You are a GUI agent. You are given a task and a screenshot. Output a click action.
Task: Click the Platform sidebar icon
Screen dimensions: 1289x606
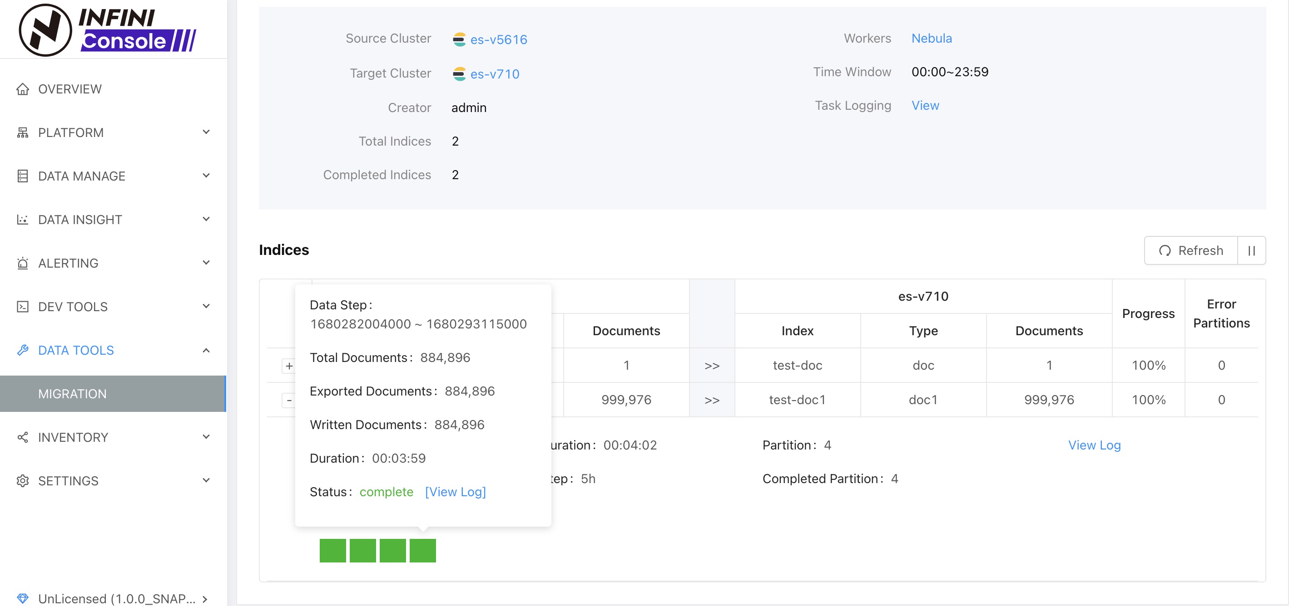click(23, 132)
